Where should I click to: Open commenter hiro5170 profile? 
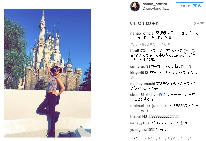pos(138,51)
